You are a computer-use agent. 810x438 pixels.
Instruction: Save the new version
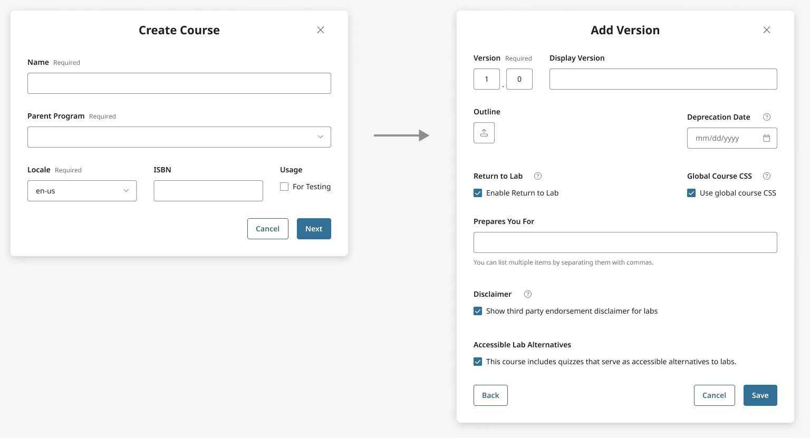(x=760, y=395)
